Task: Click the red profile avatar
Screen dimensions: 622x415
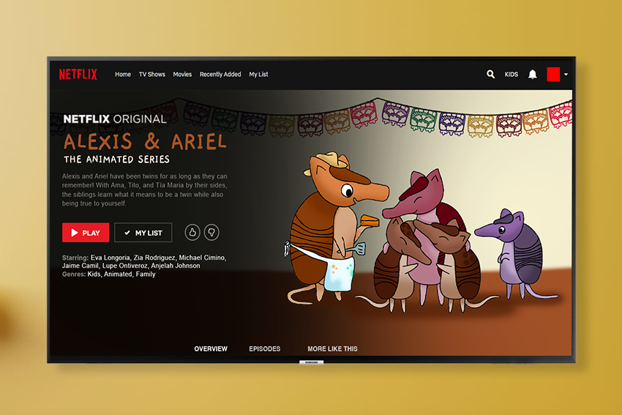Action: point(553,74)
